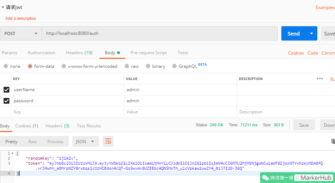This screenshot has height=183, width=335.
Task: Switch to Pretty view
Action: [x=11, y=141]
